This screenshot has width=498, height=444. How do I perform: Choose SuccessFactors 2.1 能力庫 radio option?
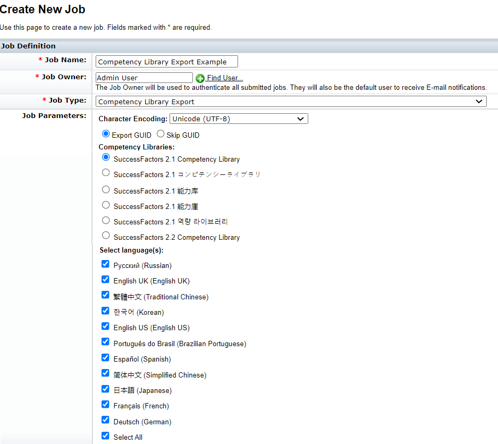click(x=106, y=205)
